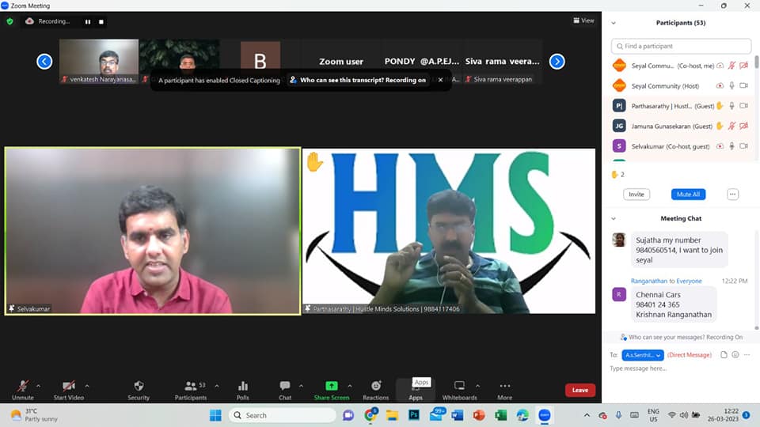Click the red Leave button
Screen dimensions: 760x427
pyautogui.click(x=580, y=390)
